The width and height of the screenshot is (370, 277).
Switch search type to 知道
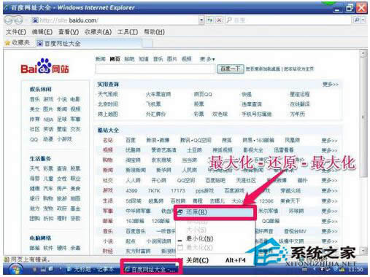tap(144, 59)
